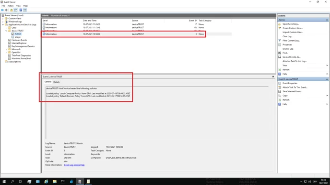330x185 pixels.
Task: Click Create Custom View in Actions
Action: tap(293, 28)
